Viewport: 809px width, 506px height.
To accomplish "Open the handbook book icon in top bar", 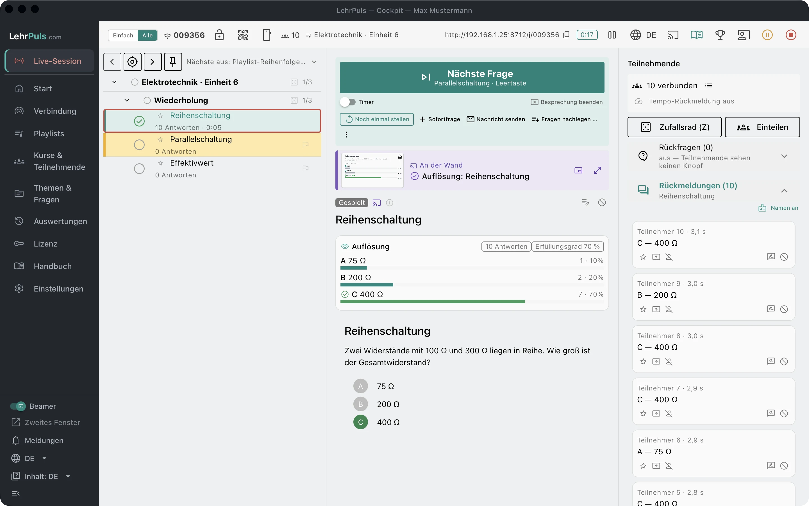I will point(696,35).
